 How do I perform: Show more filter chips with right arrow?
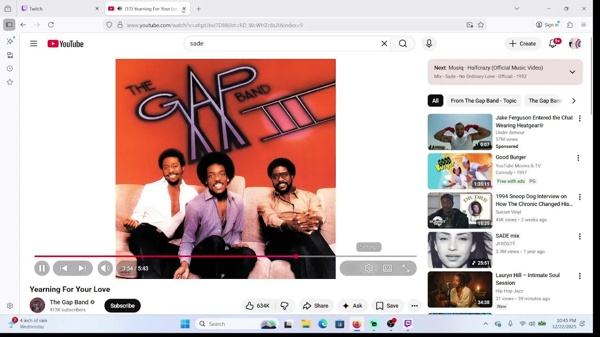point(573,101)
